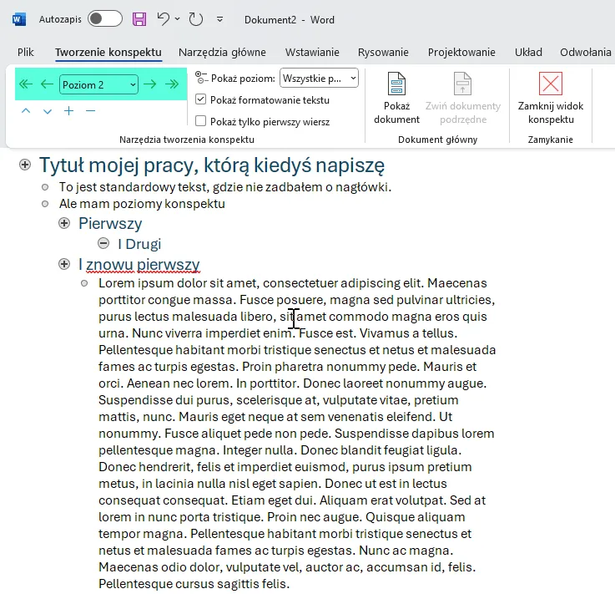Toggle the Autozapis switch
Image resolution: width=615 pixels, height=594 pixels.
104,18
